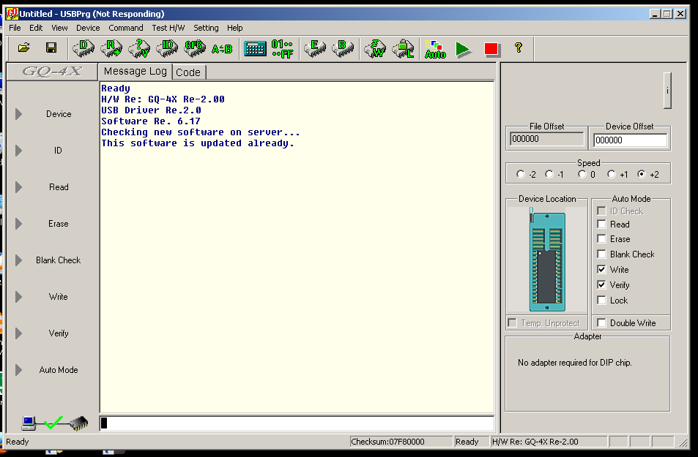Open the View menu

coord(59,28)
